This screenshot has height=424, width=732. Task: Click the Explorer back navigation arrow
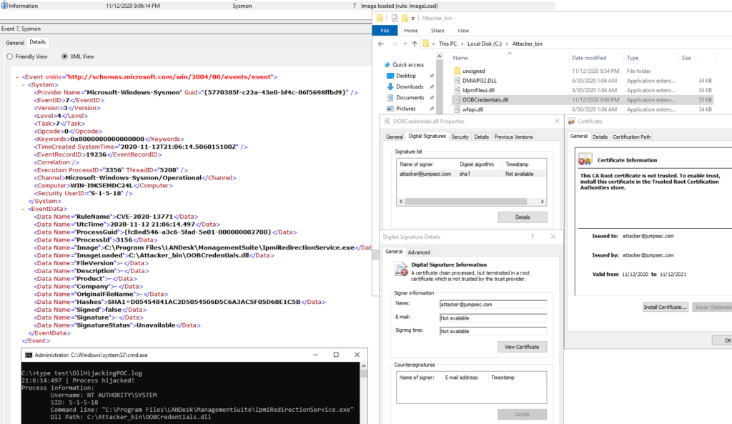click(381, 44)
